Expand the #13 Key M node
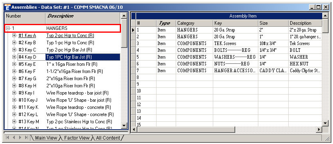Screen dimensions: 333x144 tap(14, 122)
